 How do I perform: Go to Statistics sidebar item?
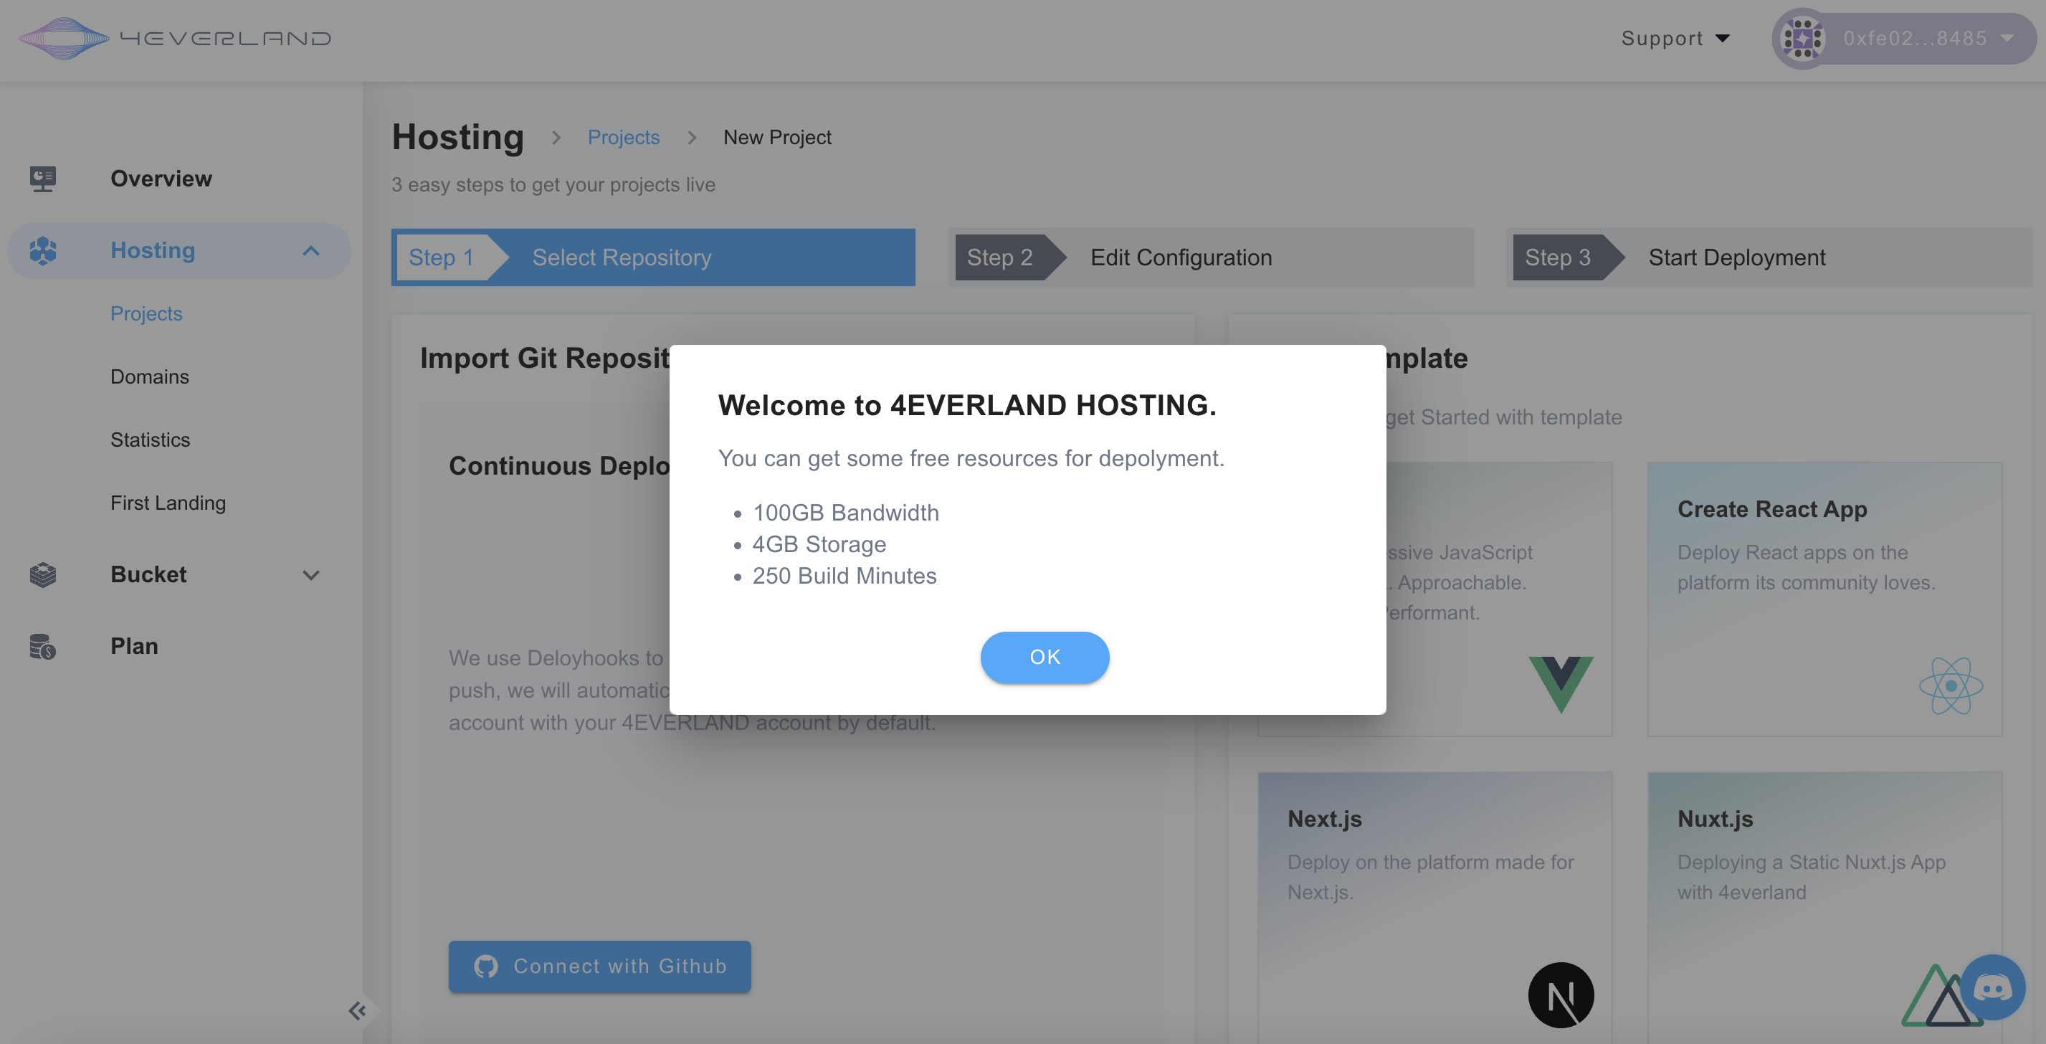[x=150, y=440]
